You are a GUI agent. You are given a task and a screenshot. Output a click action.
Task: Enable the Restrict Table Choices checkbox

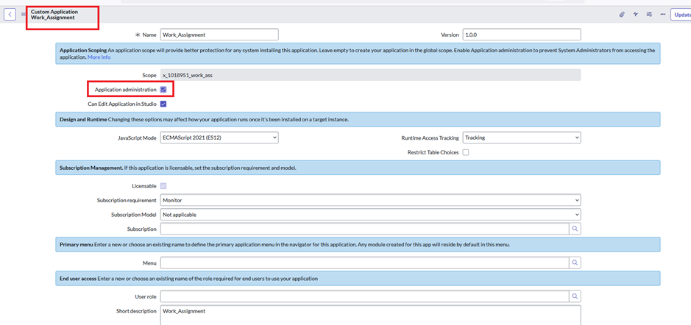(x=466, y=152)
